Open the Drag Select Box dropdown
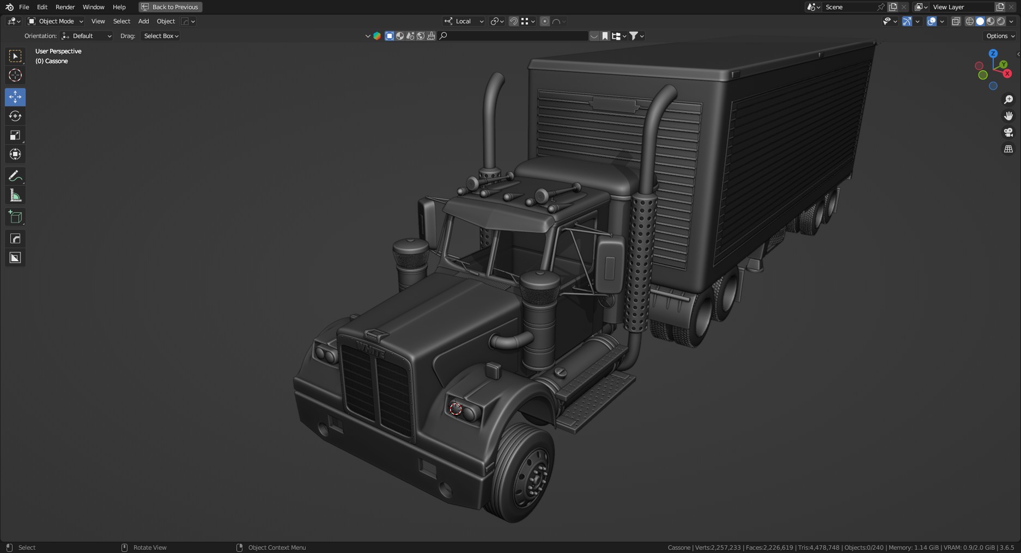 point(161,36)
